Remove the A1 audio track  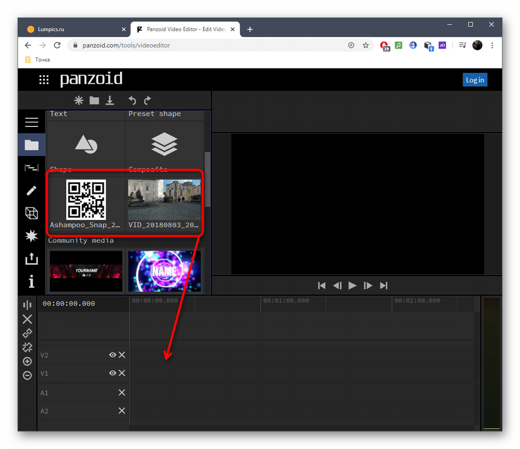122,393
